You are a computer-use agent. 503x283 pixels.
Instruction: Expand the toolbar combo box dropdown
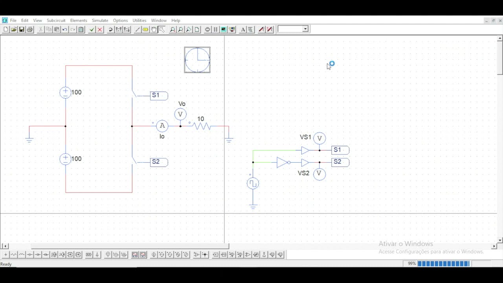(305, 29)
